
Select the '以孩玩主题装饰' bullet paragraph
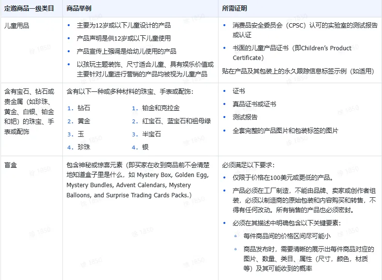[x=145, y=69]
